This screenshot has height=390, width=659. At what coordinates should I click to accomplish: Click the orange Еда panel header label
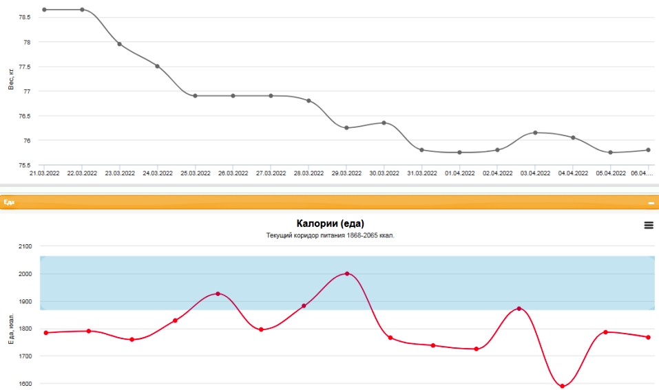[9, 202]
